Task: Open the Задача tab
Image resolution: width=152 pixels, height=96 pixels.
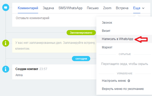Action: [x=48, y=8]
